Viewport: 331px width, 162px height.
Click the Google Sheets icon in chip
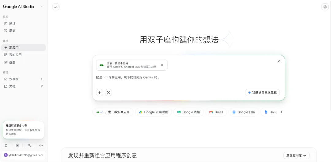[179, 112]
